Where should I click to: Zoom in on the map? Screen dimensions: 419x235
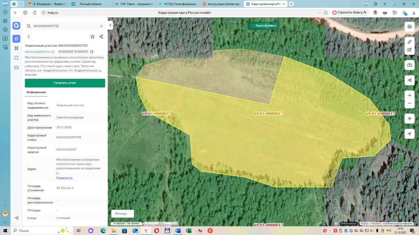410,95
